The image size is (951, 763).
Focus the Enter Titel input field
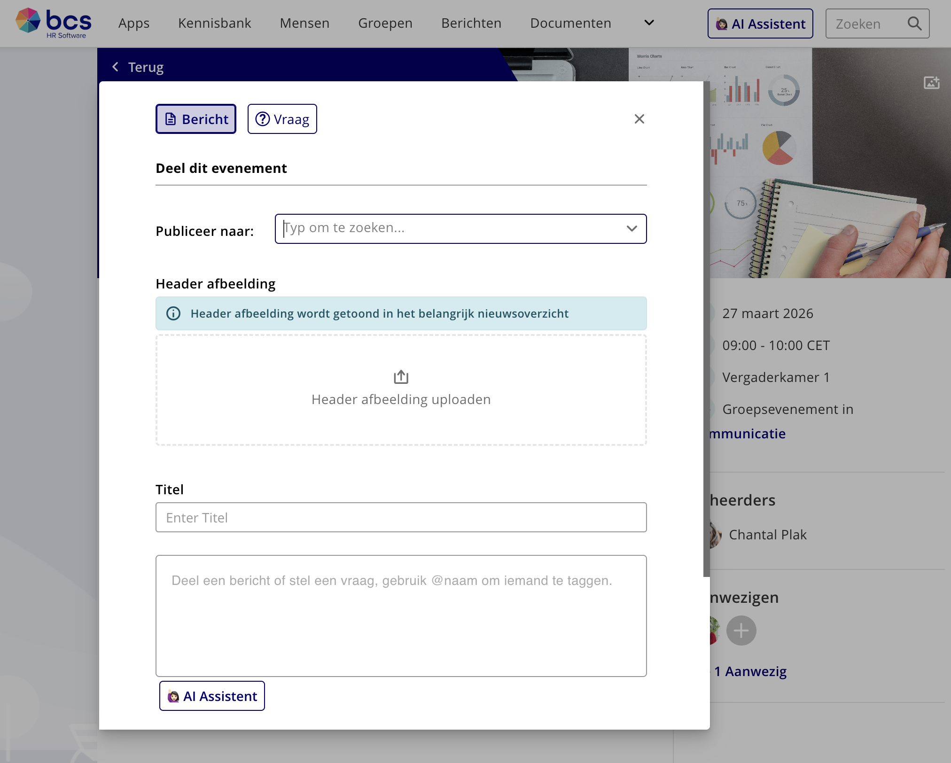pyautogui.click(x=401, y=517)
